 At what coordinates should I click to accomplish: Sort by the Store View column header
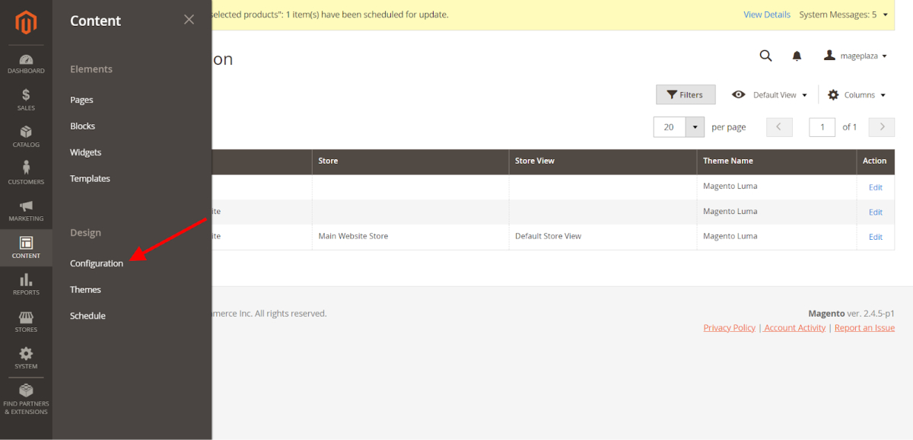[603, 161]
